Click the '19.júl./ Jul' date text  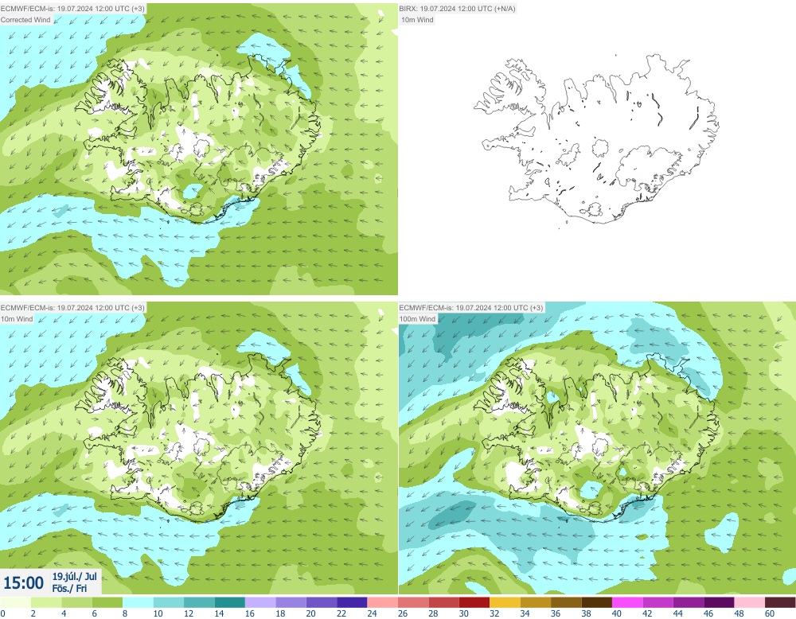(x=74, y=576)
